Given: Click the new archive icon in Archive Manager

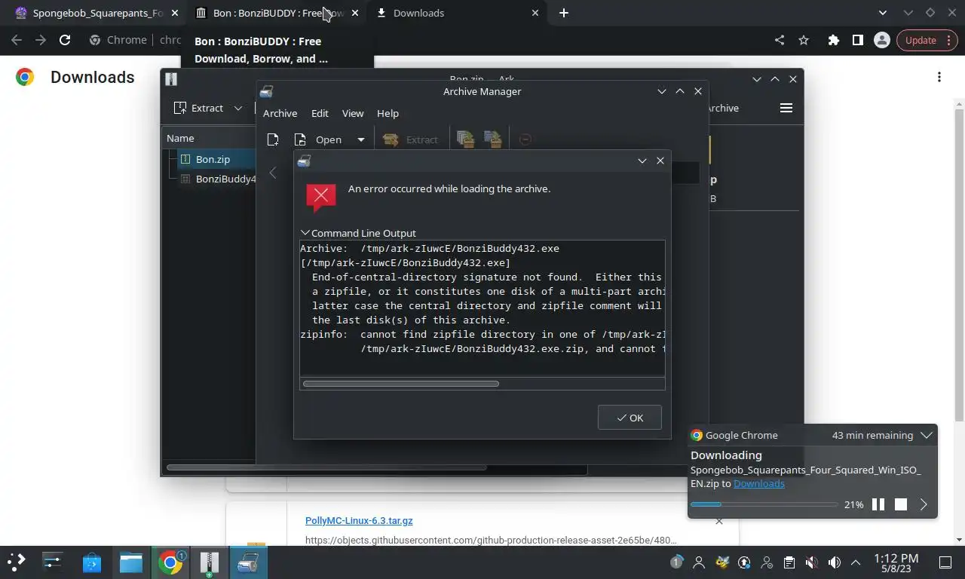Looking at the screenshot, I should click(273, 139).
